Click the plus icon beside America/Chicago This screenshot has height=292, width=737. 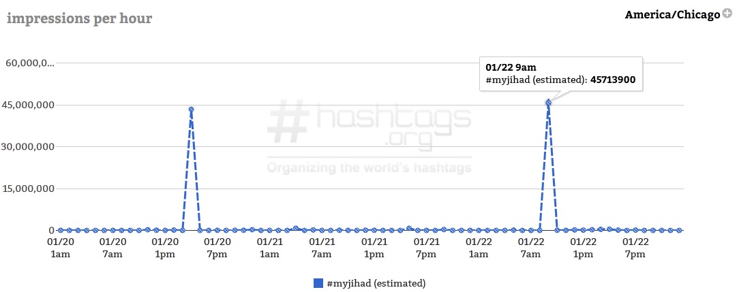(727, 14)
